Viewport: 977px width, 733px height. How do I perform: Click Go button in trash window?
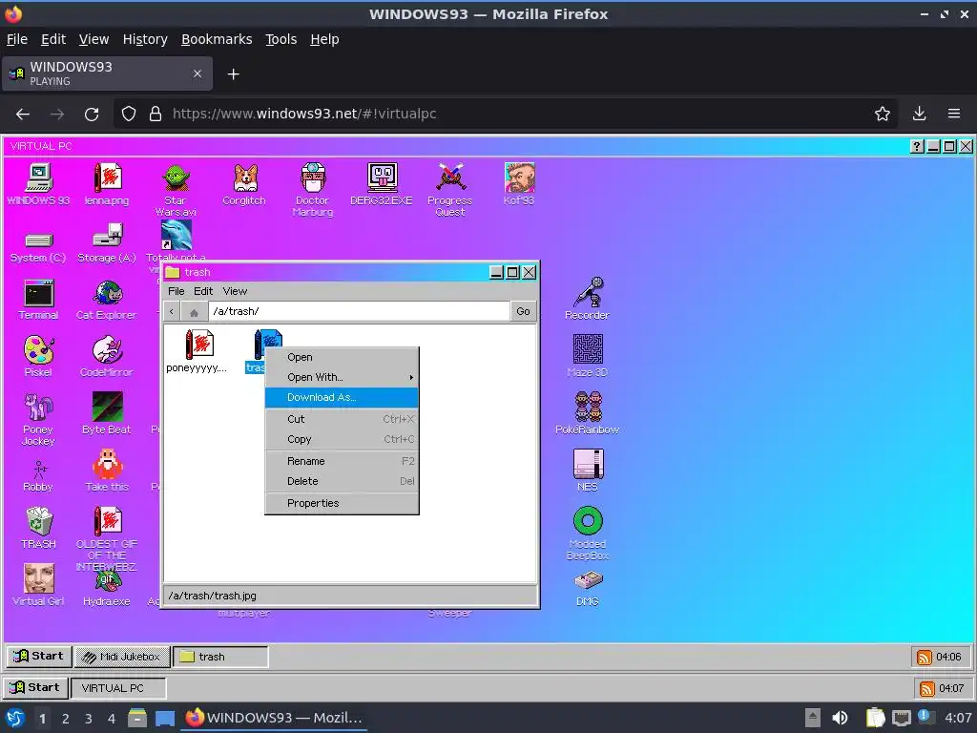tap(524, 311)
